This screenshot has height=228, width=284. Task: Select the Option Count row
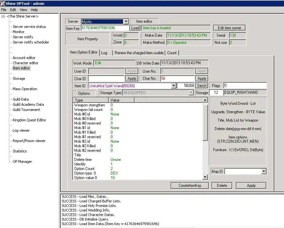point(138,169)
